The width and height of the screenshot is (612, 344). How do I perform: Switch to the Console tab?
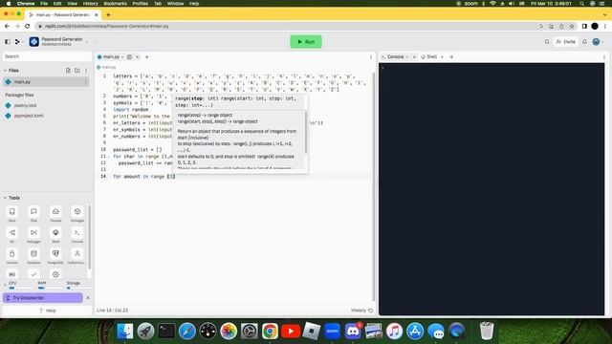(x=395, y=57)
